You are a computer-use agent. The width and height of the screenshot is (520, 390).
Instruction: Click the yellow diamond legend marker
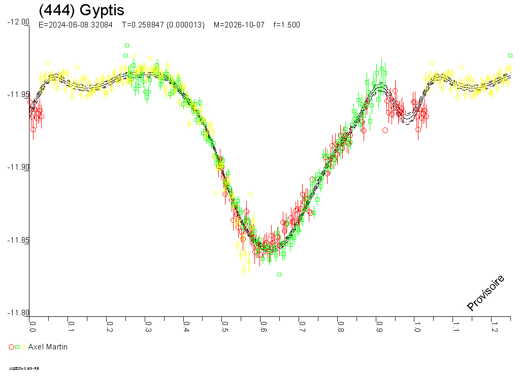[23, 347]
